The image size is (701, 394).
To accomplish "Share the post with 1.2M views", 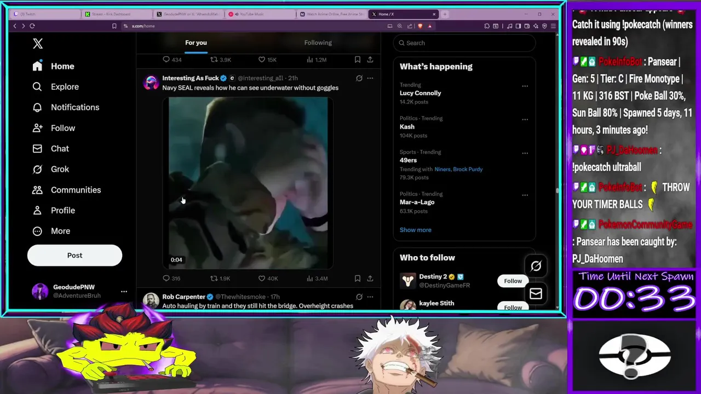I will point(370,59).
